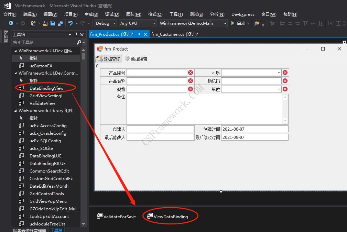Clear the 产品编号 field using its red X icon
Image resolution: width=347 pixels, height=232 pixels.
click(191, 72)
